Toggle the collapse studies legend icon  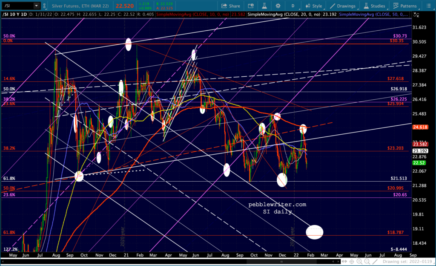416,15
